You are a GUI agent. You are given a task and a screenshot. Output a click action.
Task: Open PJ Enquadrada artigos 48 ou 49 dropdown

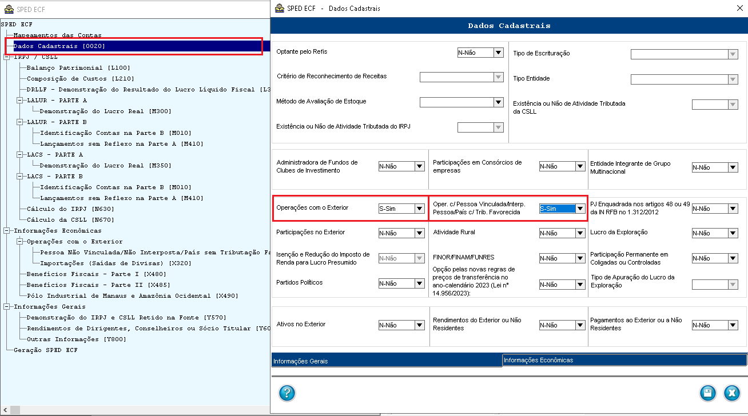click(733, 209)
